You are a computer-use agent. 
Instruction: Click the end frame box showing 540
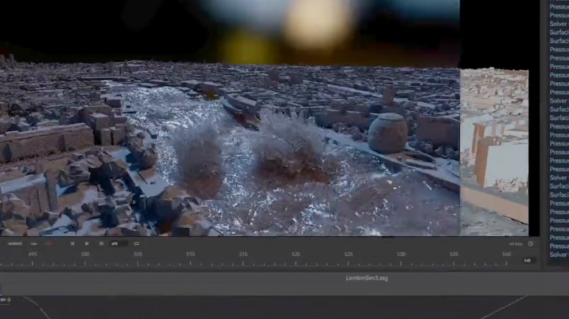point(527,260)
